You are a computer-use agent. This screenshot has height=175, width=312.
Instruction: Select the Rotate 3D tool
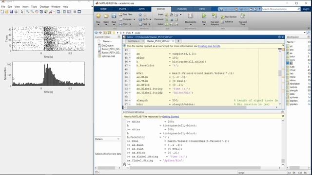(x=41, y=12)
